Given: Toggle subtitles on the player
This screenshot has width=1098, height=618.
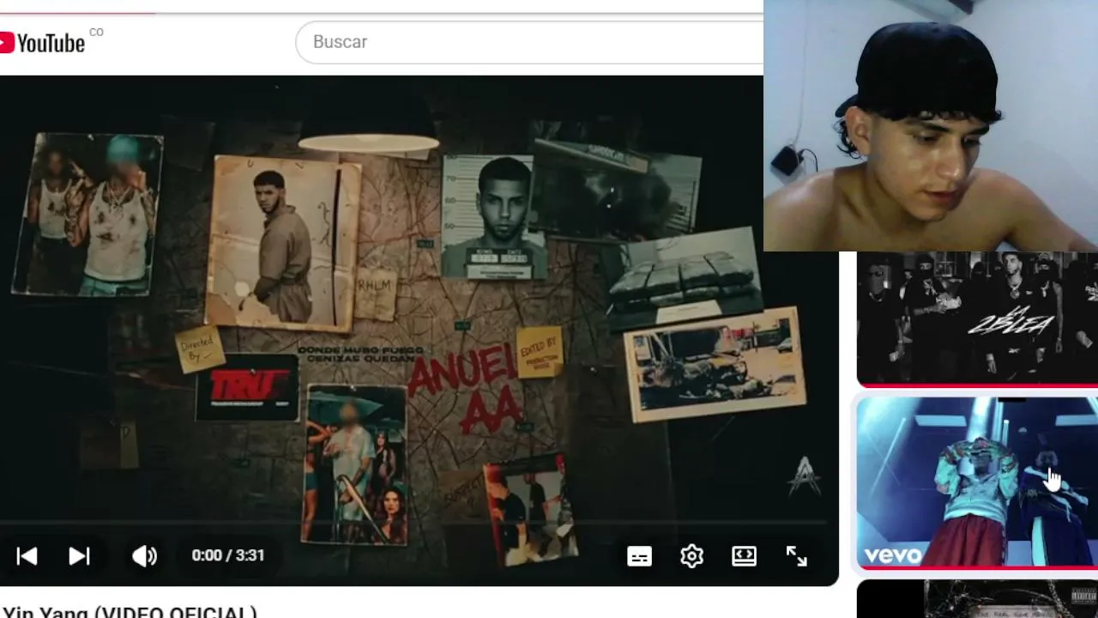Looking at the screenshot, I should click(639, 557).
